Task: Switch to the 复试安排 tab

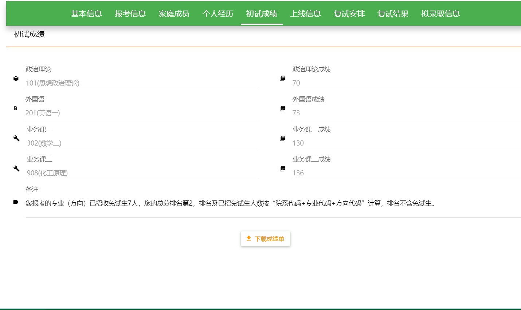Action: [x=349, y=14]
